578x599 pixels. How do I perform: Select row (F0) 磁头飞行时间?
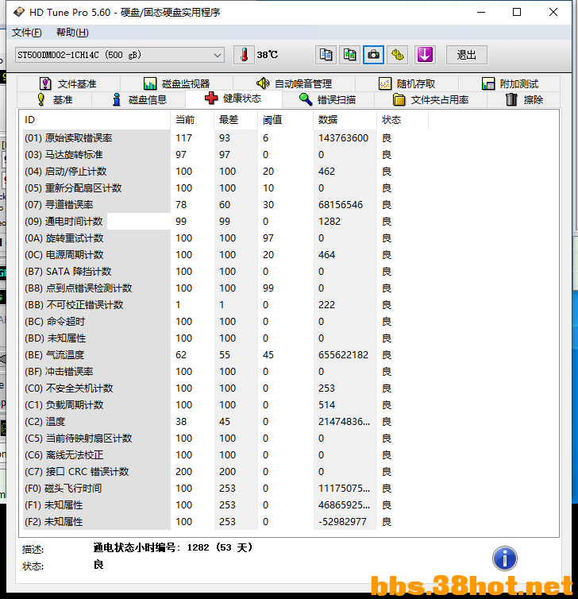point(225,489)
